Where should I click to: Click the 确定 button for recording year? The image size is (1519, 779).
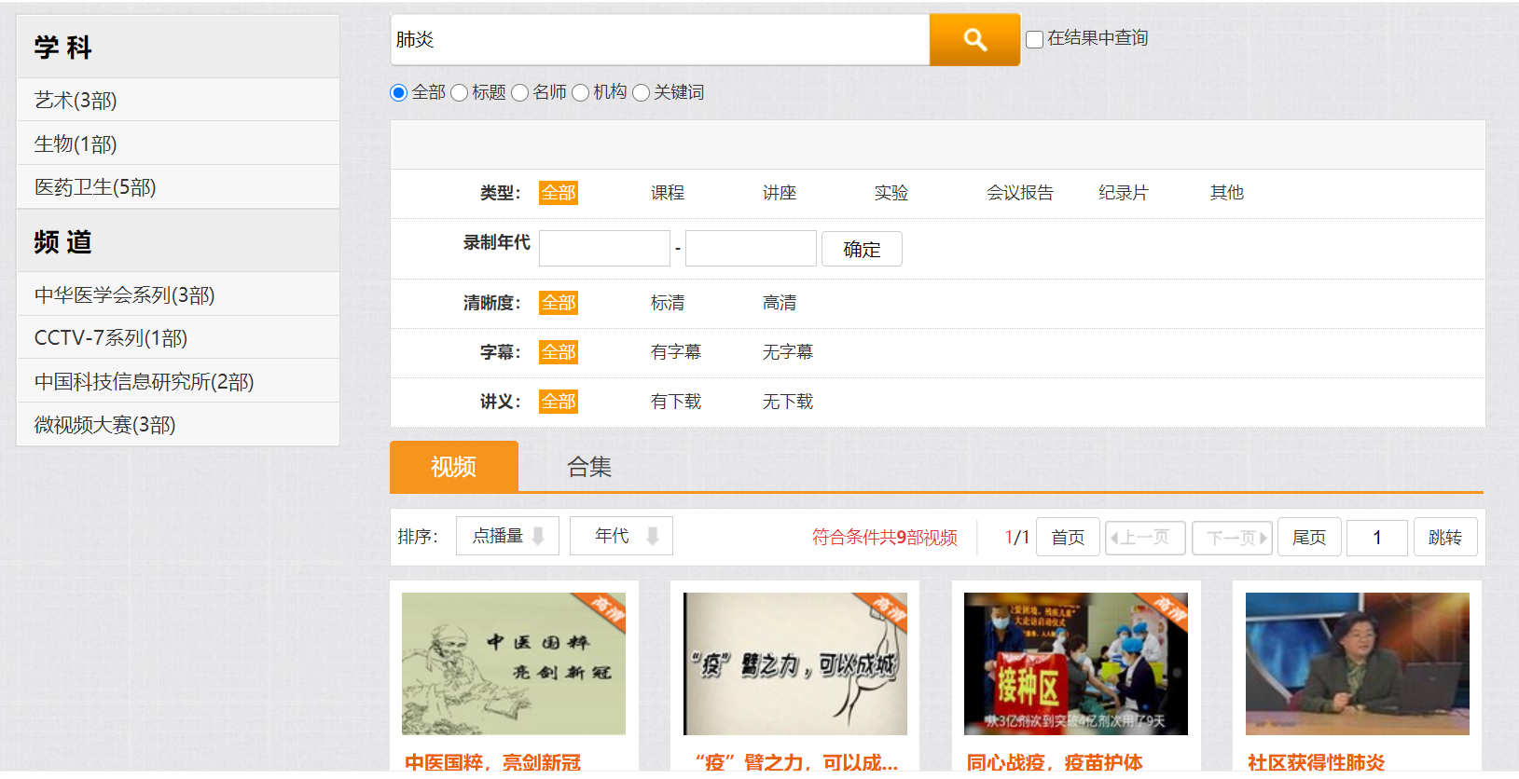tap(862, 250)
